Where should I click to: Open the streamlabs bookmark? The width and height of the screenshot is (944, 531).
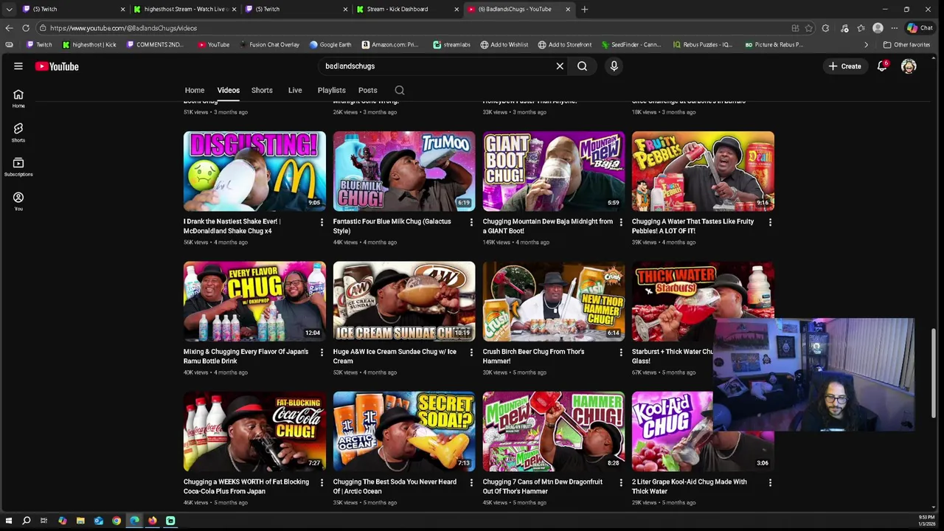click(451, 44)
